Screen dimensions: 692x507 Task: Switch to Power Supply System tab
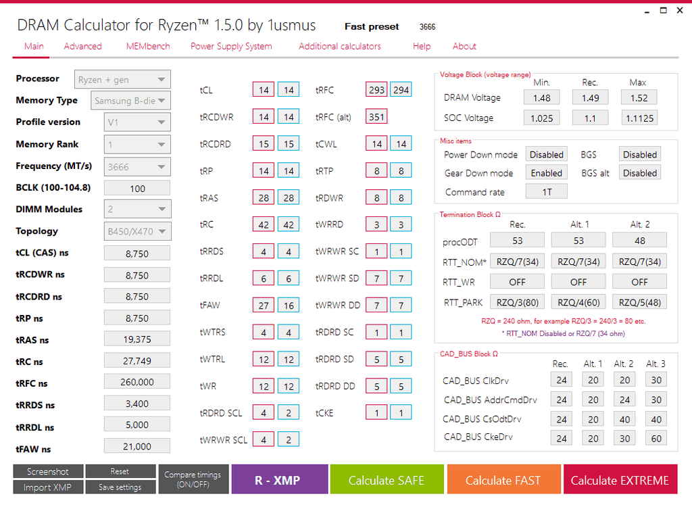232,46
